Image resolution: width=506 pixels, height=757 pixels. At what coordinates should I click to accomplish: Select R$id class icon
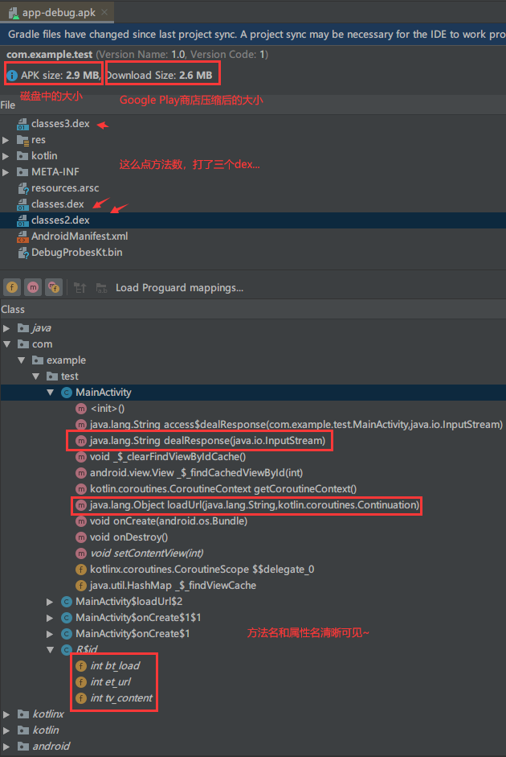(67, 650)
